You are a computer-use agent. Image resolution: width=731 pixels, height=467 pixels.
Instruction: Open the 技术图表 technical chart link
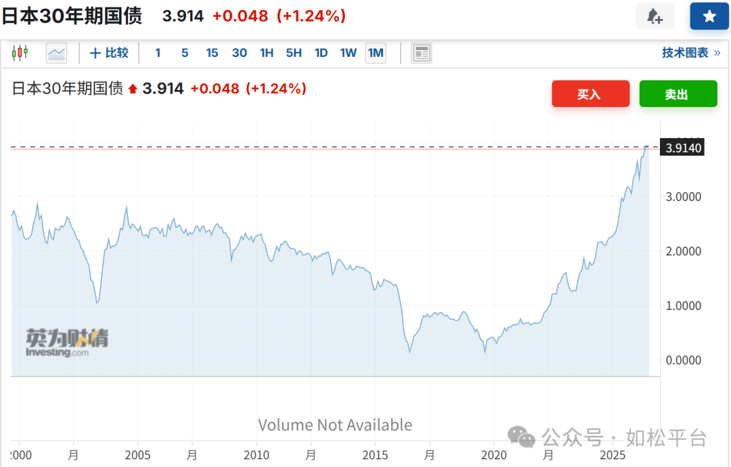click(691, 53)
